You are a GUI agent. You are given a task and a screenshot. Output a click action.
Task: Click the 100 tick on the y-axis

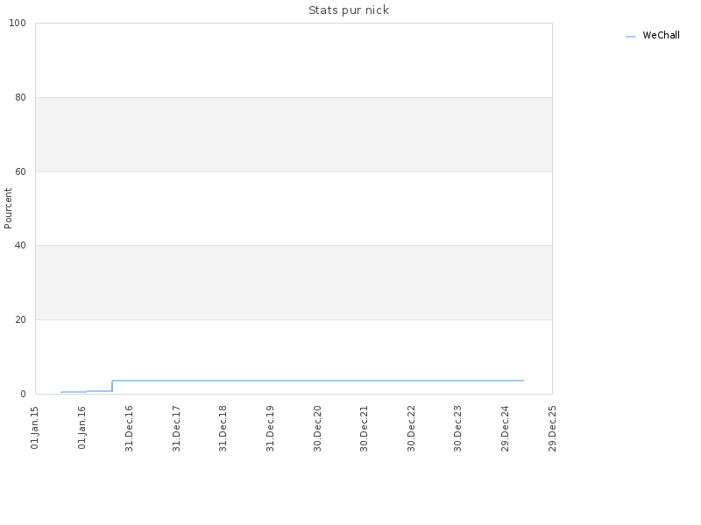(x=18, y=24)
